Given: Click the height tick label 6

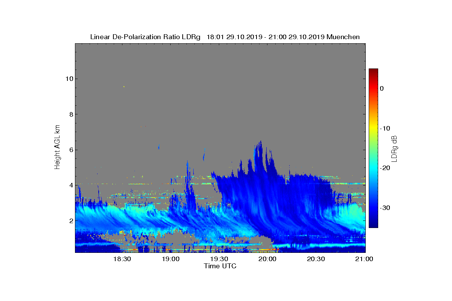Looking at the screenshot, I should click(x=70, y=150).
